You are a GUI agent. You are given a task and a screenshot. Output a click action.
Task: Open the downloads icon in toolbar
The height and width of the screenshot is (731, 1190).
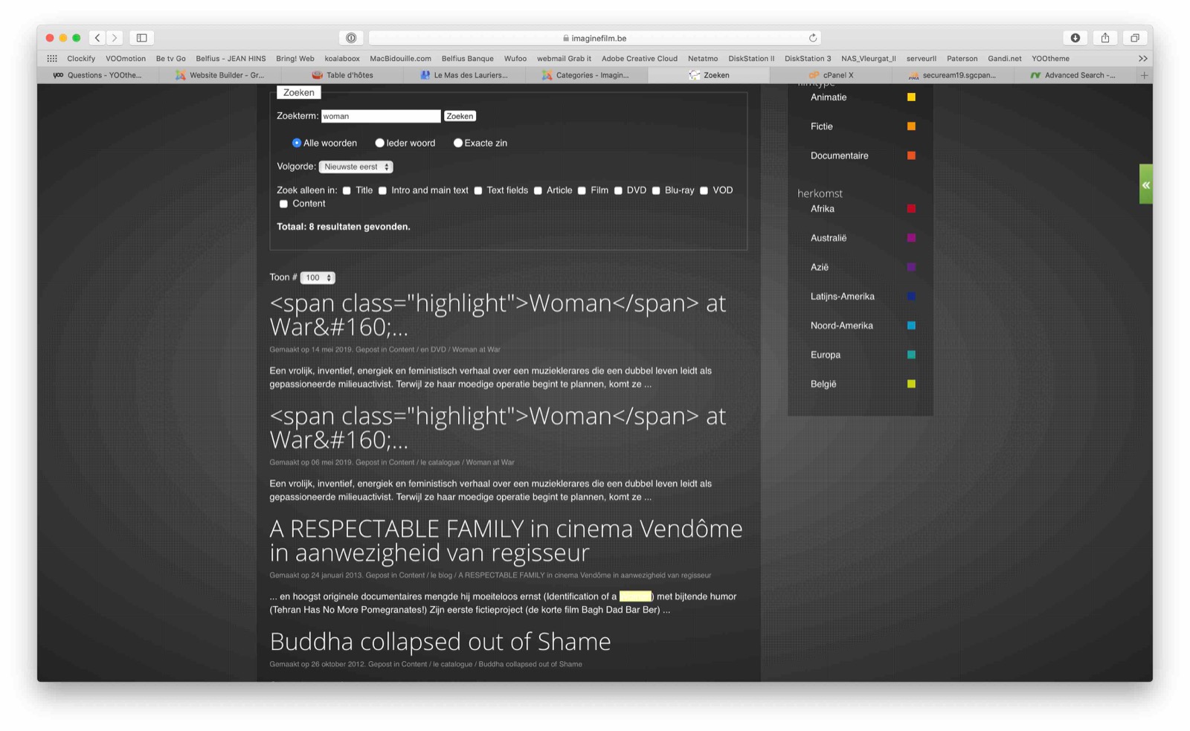pyautogui.click(x=1075, y=37)
